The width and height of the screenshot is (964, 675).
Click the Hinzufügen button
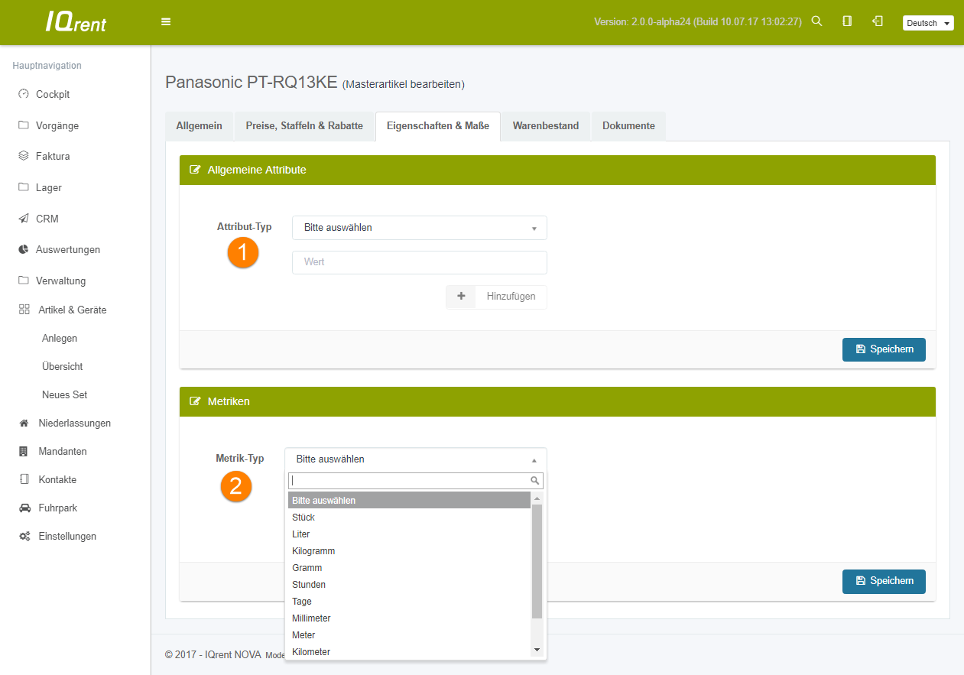pos(496,297)
